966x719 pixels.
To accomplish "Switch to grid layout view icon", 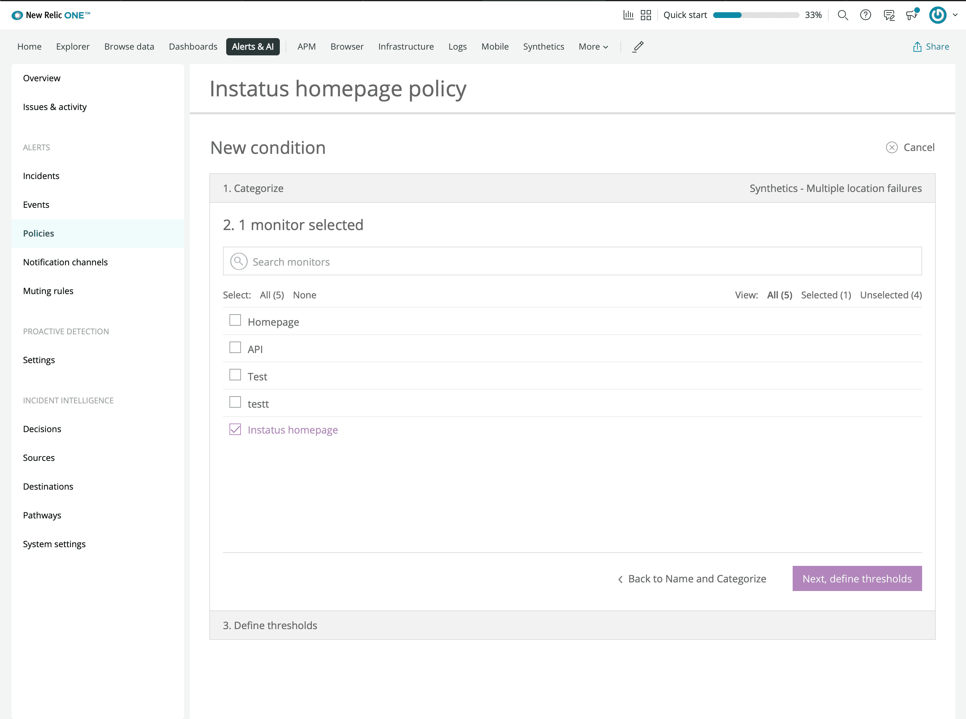I will click(x=646, y=15).
